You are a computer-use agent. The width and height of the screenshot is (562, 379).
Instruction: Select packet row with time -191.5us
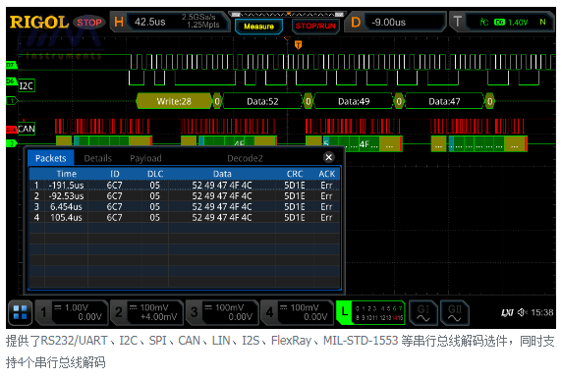pos(185,186)
